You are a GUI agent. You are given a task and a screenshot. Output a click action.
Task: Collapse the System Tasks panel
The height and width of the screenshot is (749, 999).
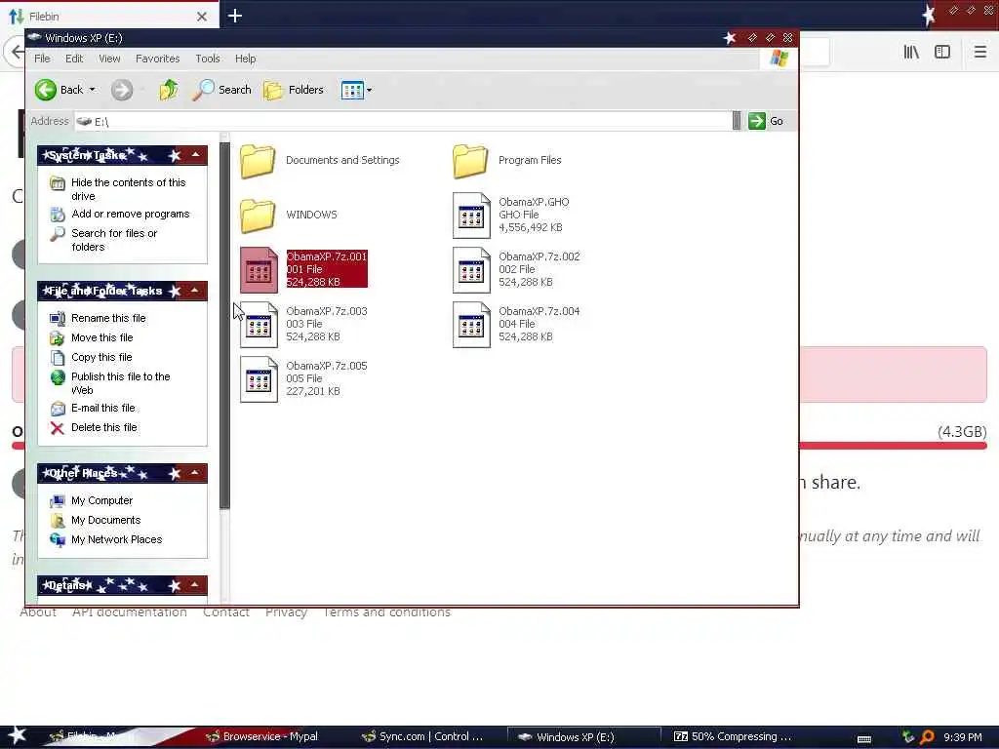click(x=195, y=155)
